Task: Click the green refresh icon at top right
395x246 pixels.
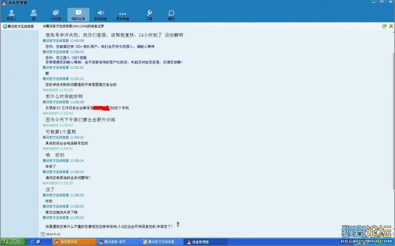Action: [x=384, y=26]
